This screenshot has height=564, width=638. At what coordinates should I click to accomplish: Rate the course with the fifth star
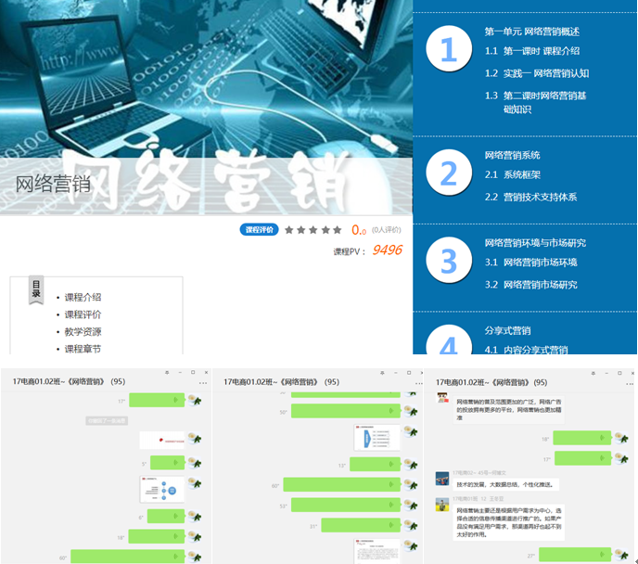pyautogui.click(x=337, y=230)
